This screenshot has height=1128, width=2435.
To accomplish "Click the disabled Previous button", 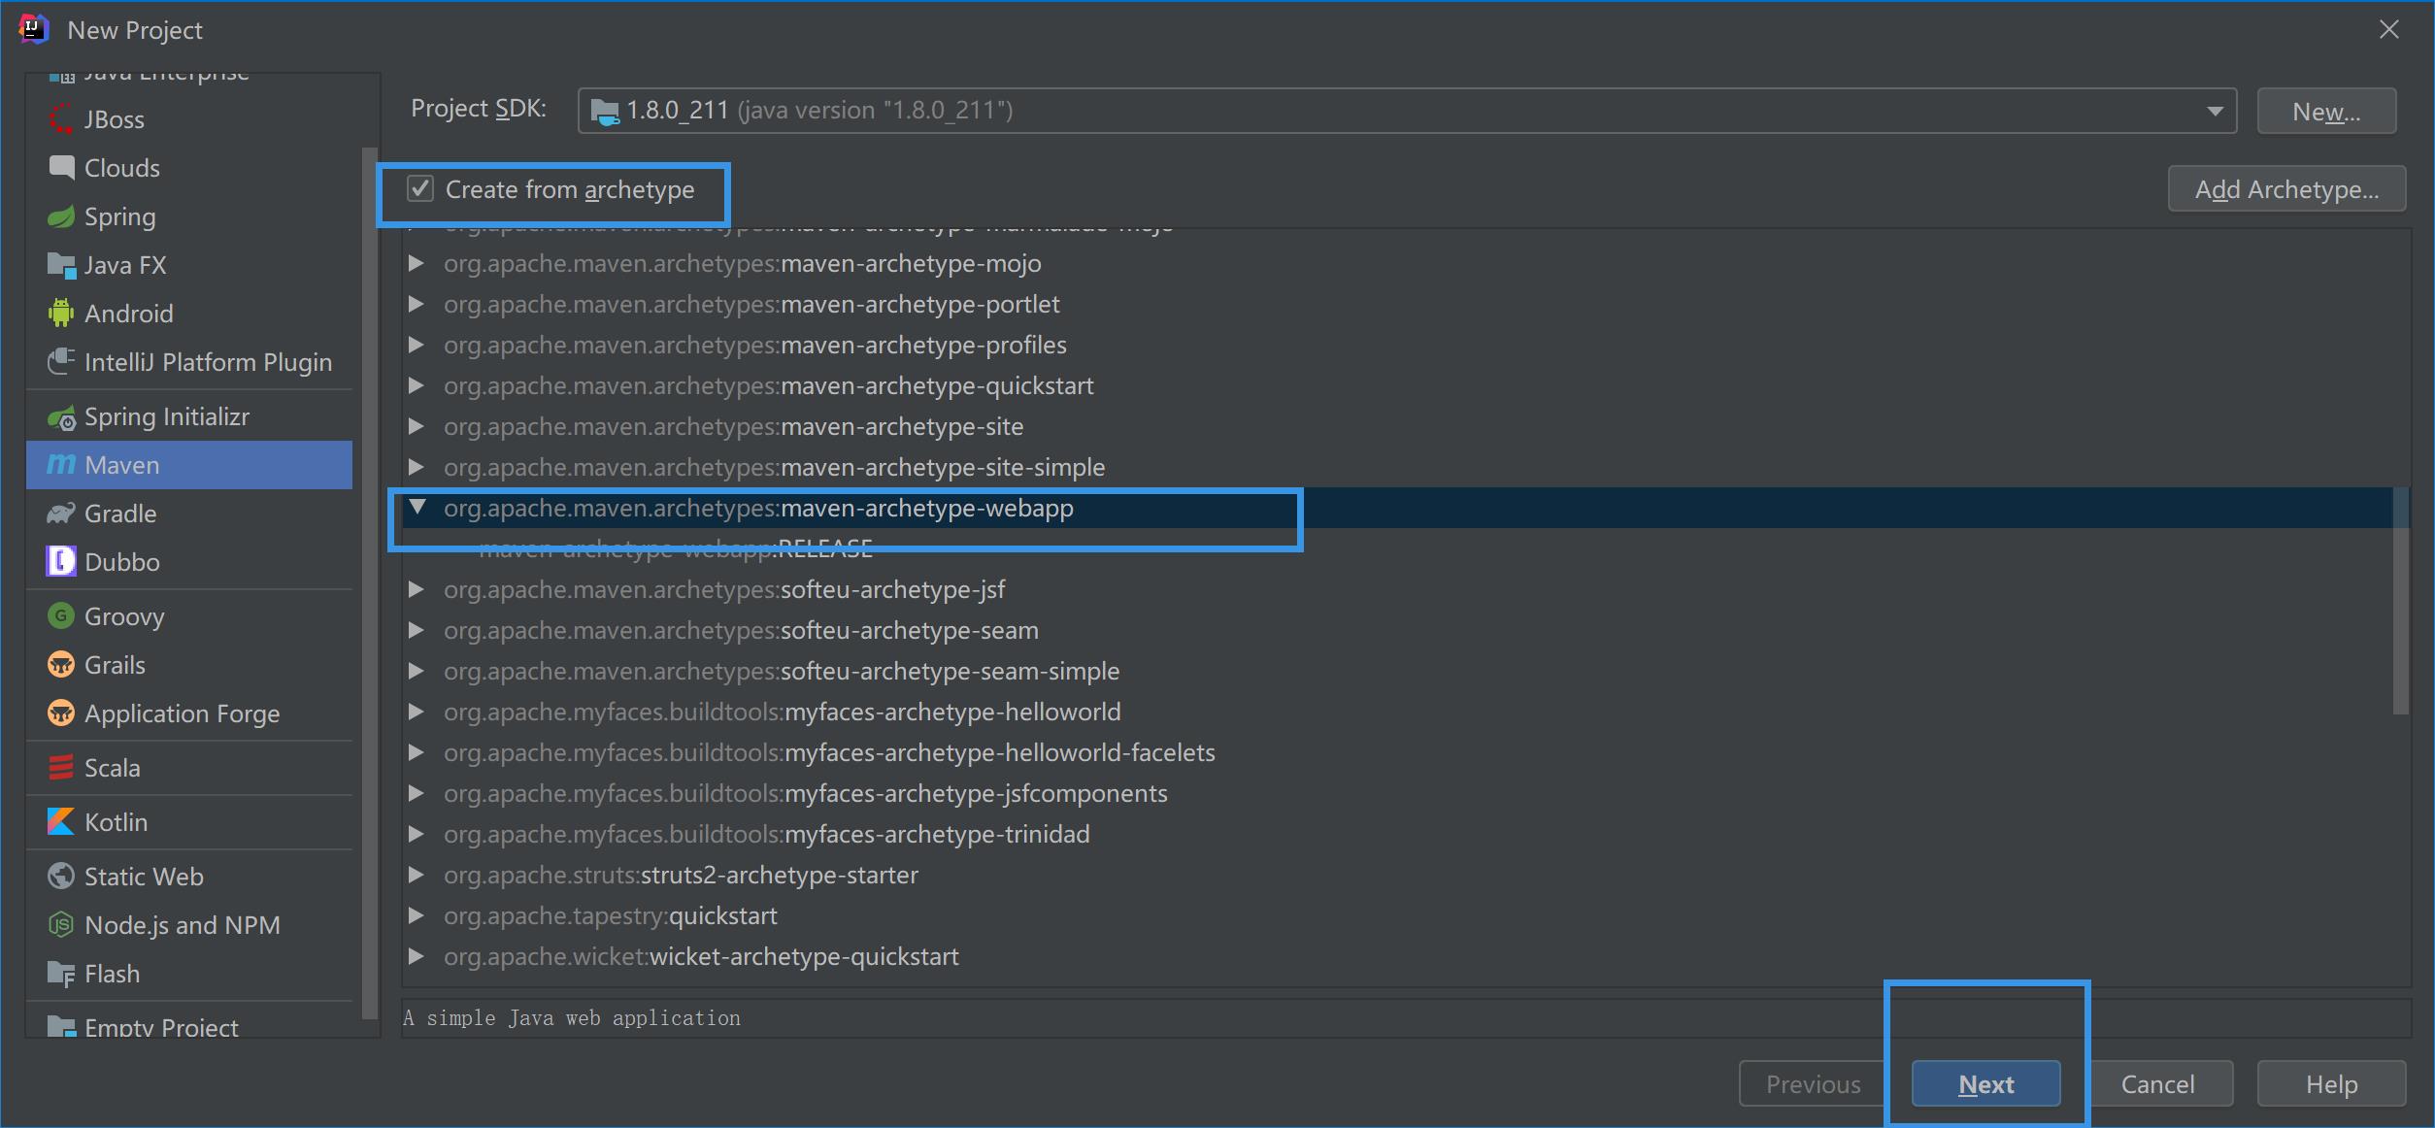I will pos(1814,1083).
